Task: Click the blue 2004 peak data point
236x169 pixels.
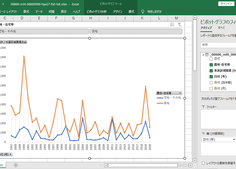Action: pyautogui.click(x=82, y=118)
